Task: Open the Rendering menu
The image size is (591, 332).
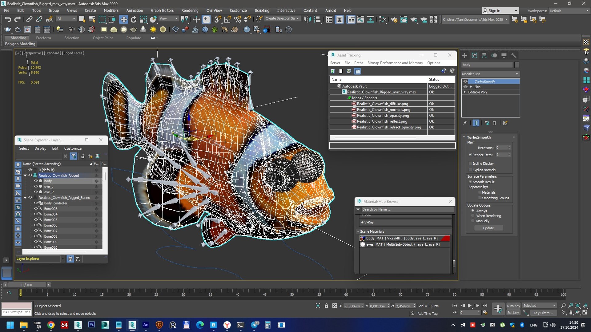Action: [x=190, y=10]
